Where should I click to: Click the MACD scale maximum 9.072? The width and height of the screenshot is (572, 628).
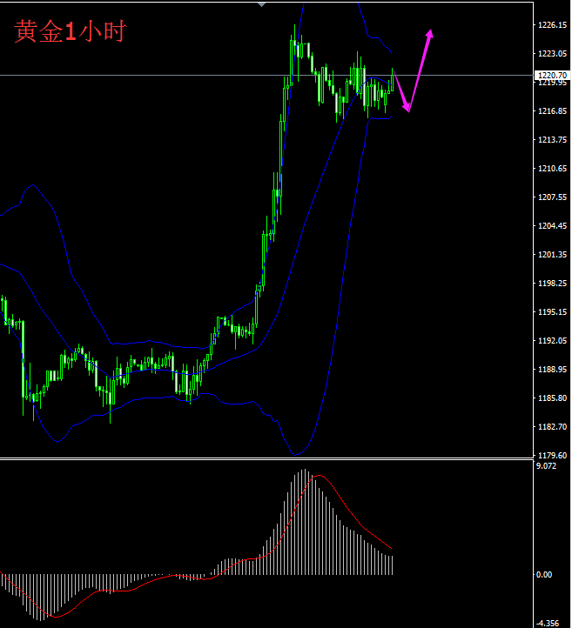547,466
